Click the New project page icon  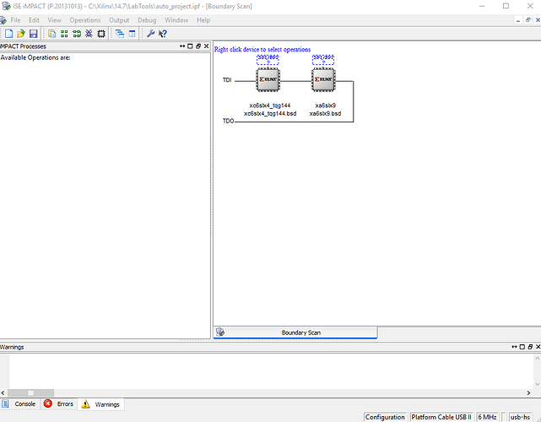9,34
